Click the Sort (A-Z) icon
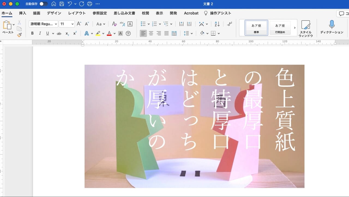Viewport: 349px width, 197px height. tap(216, 24)
